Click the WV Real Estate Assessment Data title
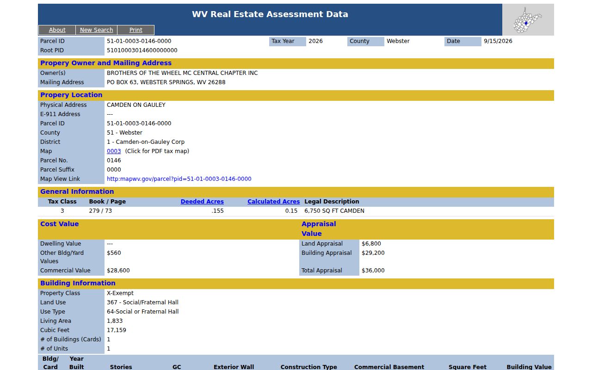This screenshot has height=370, width=592. [270, 14]
